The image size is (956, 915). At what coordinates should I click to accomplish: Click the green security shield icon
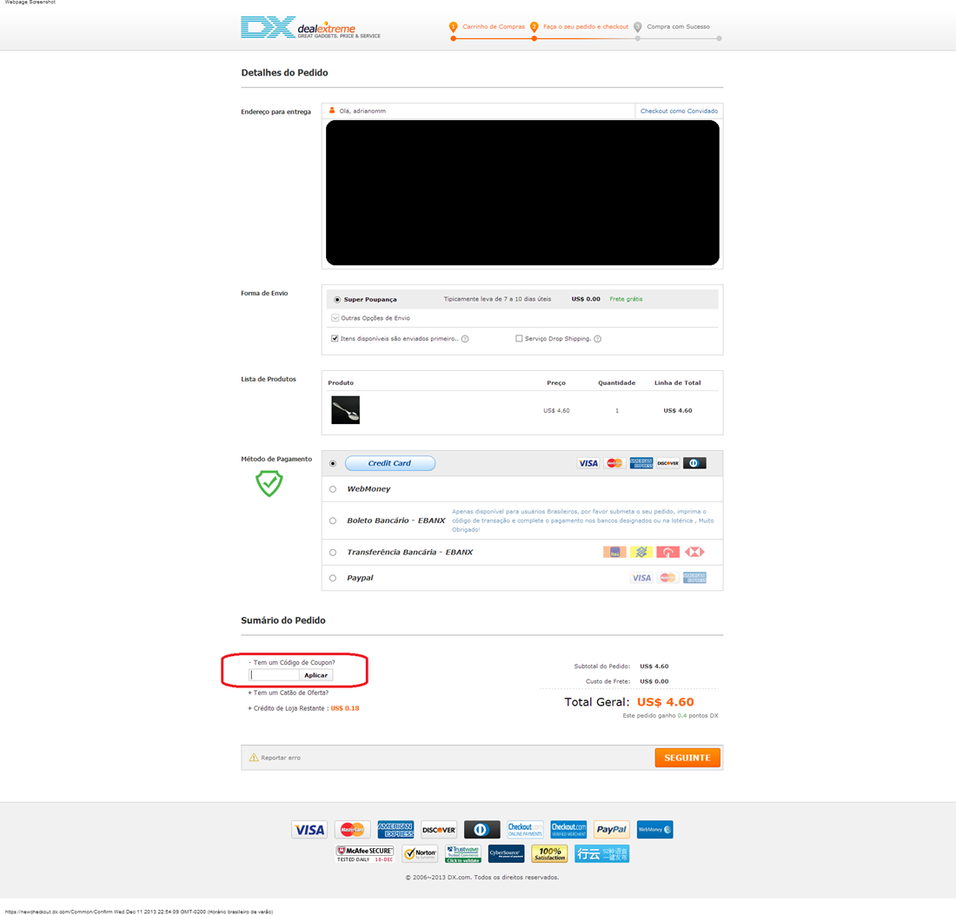[x=269, y=483]
